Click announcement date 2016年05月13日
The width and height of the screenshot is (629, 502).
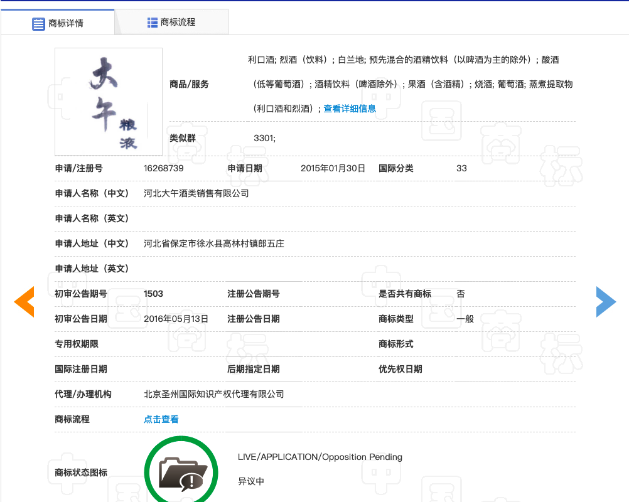tap(176, 319)
